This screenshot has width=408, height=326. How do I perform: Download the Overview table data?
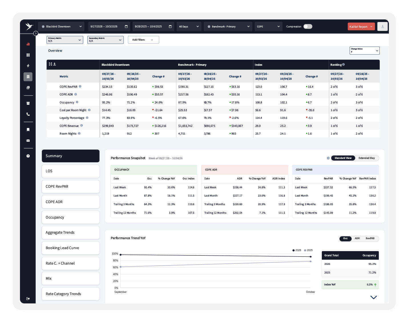(54, 64)
